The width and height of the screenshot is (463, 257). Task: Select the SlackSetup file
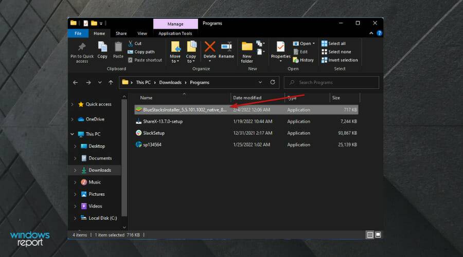154,133
